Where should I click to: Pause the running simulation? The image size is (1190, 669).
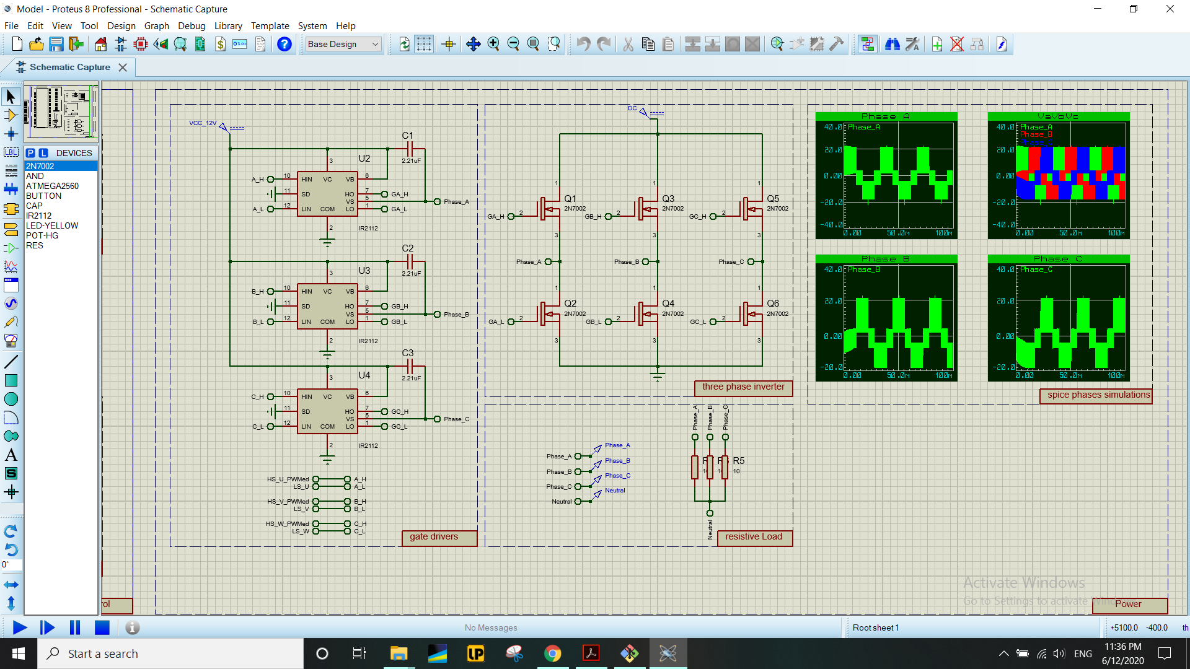(x=75, y=627)
